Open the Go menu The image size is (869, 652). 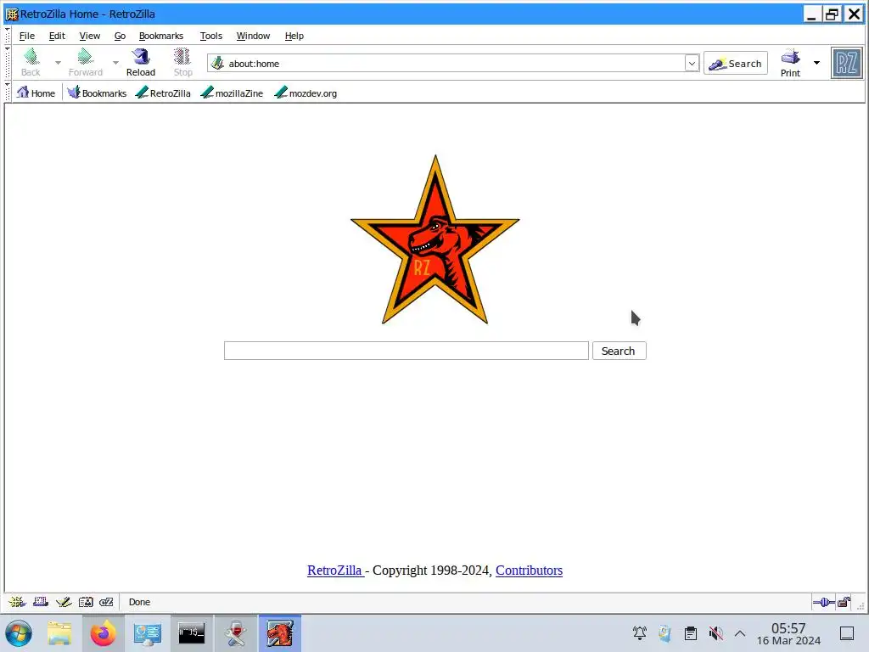(x=120, y=36)
